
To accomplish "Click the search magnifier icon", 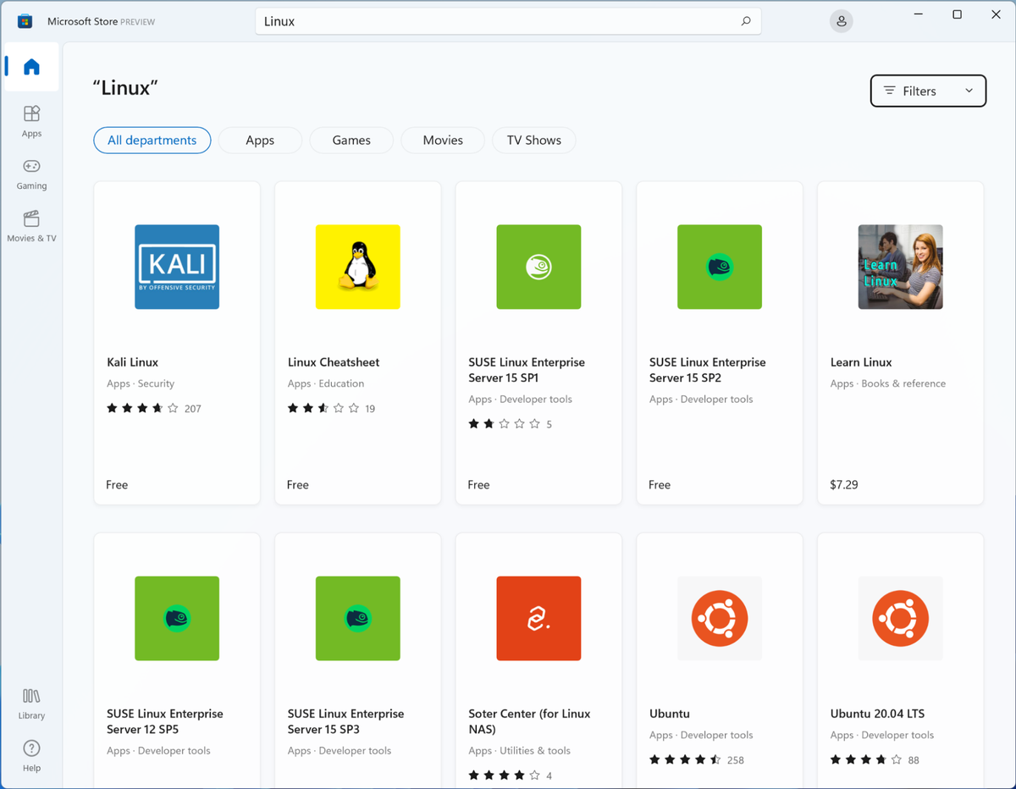I will click(744, 20).
